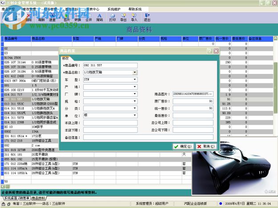Open the 系统维护 menu
Viewport: 278px width, 208px height.
click(114, 9)
